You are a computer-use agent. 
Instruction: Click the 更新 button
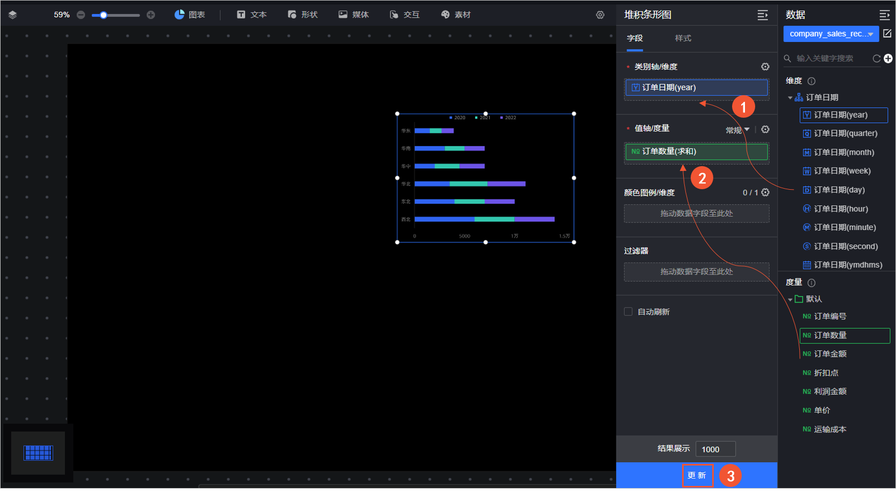coord(697,475)
